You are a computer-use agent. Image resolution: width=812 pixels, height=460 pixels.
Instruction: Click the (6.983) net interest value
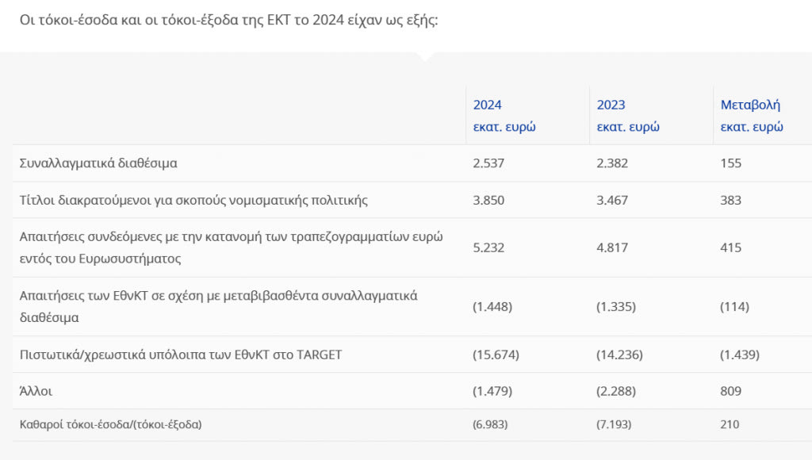(x=490, y=424)
